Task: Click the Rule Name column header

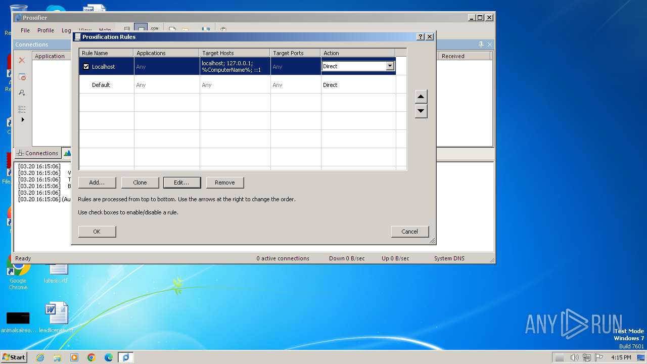Action: [x=107, y=53]
